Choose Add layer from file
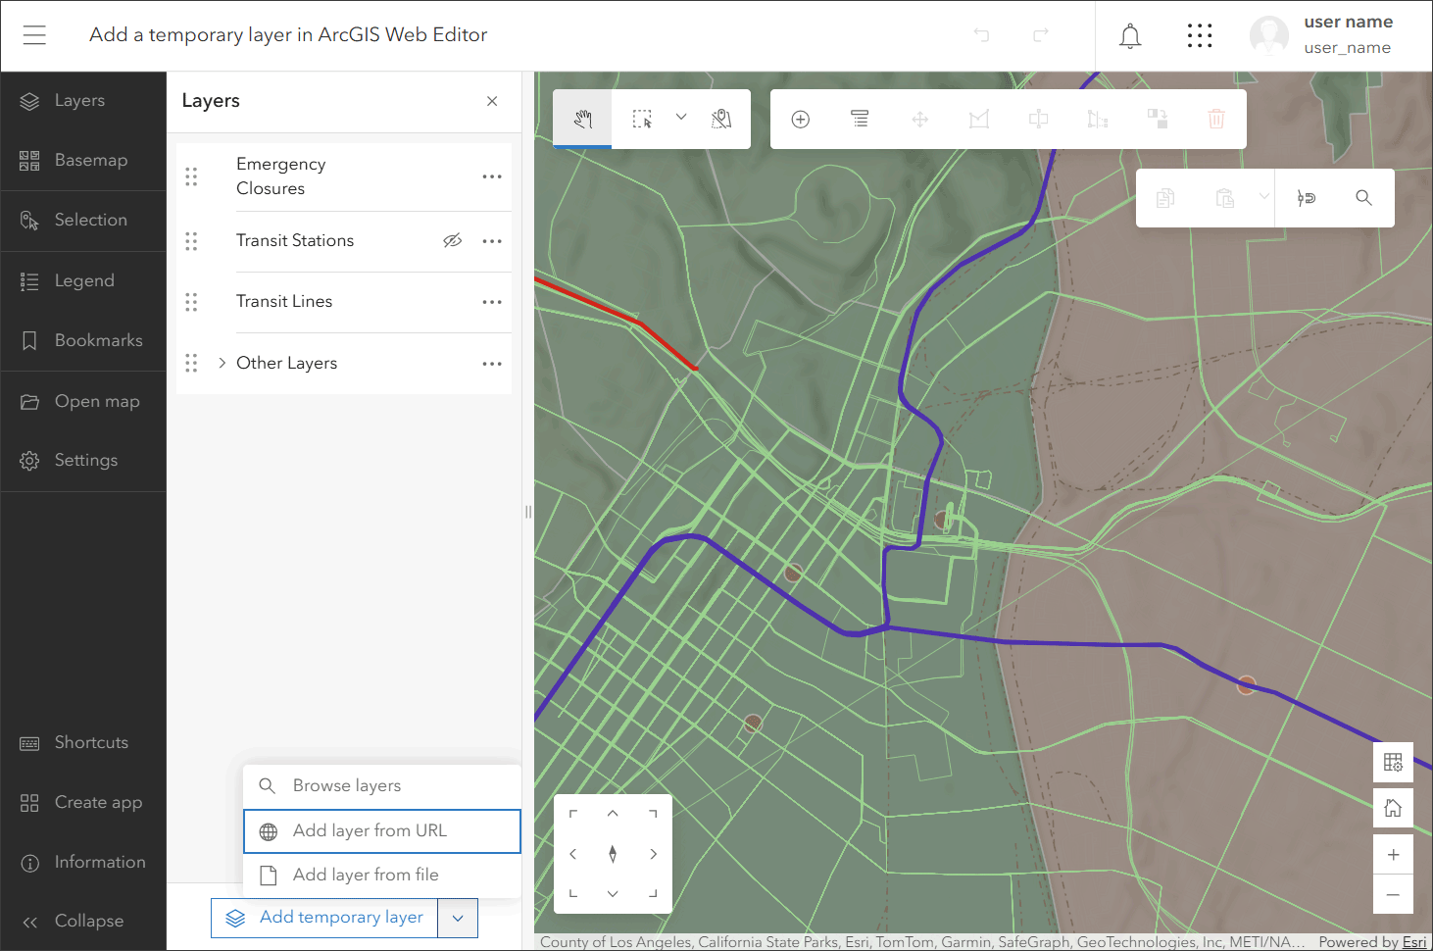 pyautogui.click(x=382, y=876)
